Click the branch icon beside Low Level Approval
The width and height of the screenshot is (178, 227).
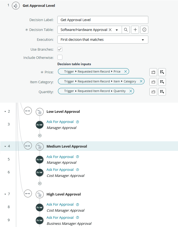pyautogui.click(x=28, y=111)
